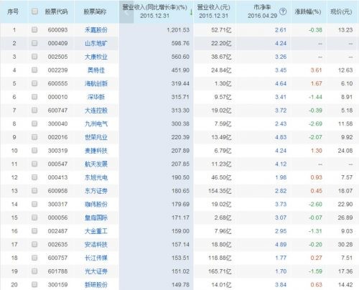Toggle the select-all checkbox in header
This screenshot has width=359, height=290.
click(x=34, y=11)
